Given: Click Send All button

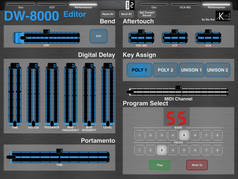Looking at the screenshot, I should [x=127, y=14].
